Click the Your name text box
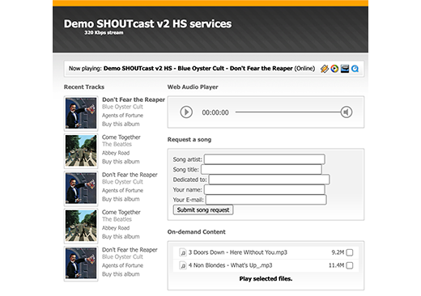Viewport: 421px width, 296px height. click(x=265, y=190)
